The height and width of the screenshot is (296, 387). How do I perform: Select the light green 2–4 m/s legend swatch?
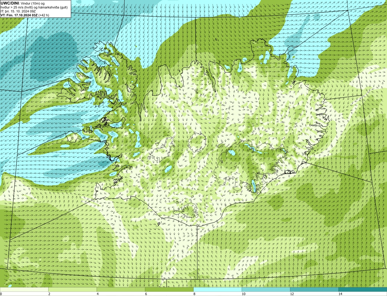tap(73, 289)
